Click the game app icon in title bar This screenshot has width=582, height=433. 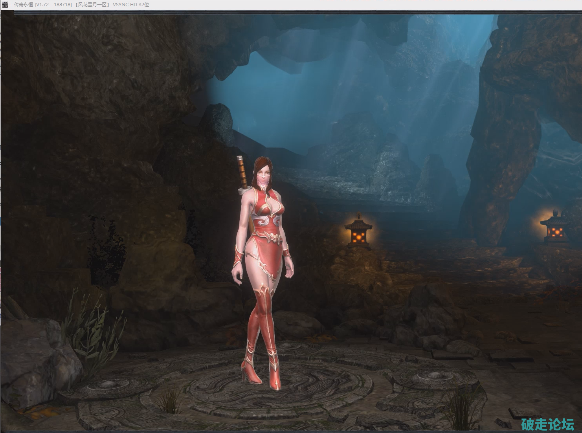5,5
